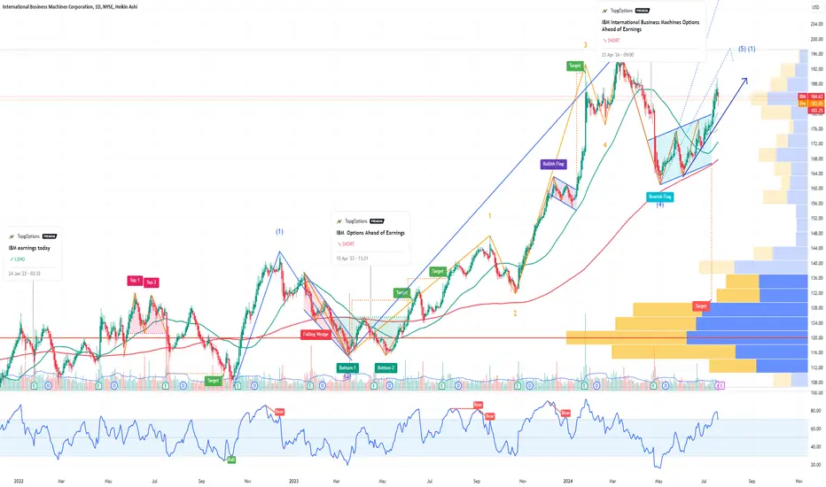Select the '(4)' label below Bearish Flag
This screenshot has height=487, width=826.
(660, 205)
